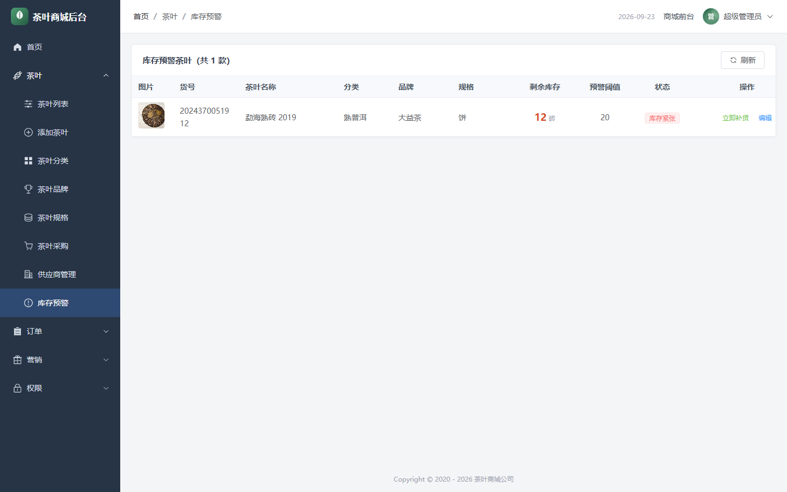Click the grid icon for 茶叶分类

pyautogui.click(x=28, y=161)
